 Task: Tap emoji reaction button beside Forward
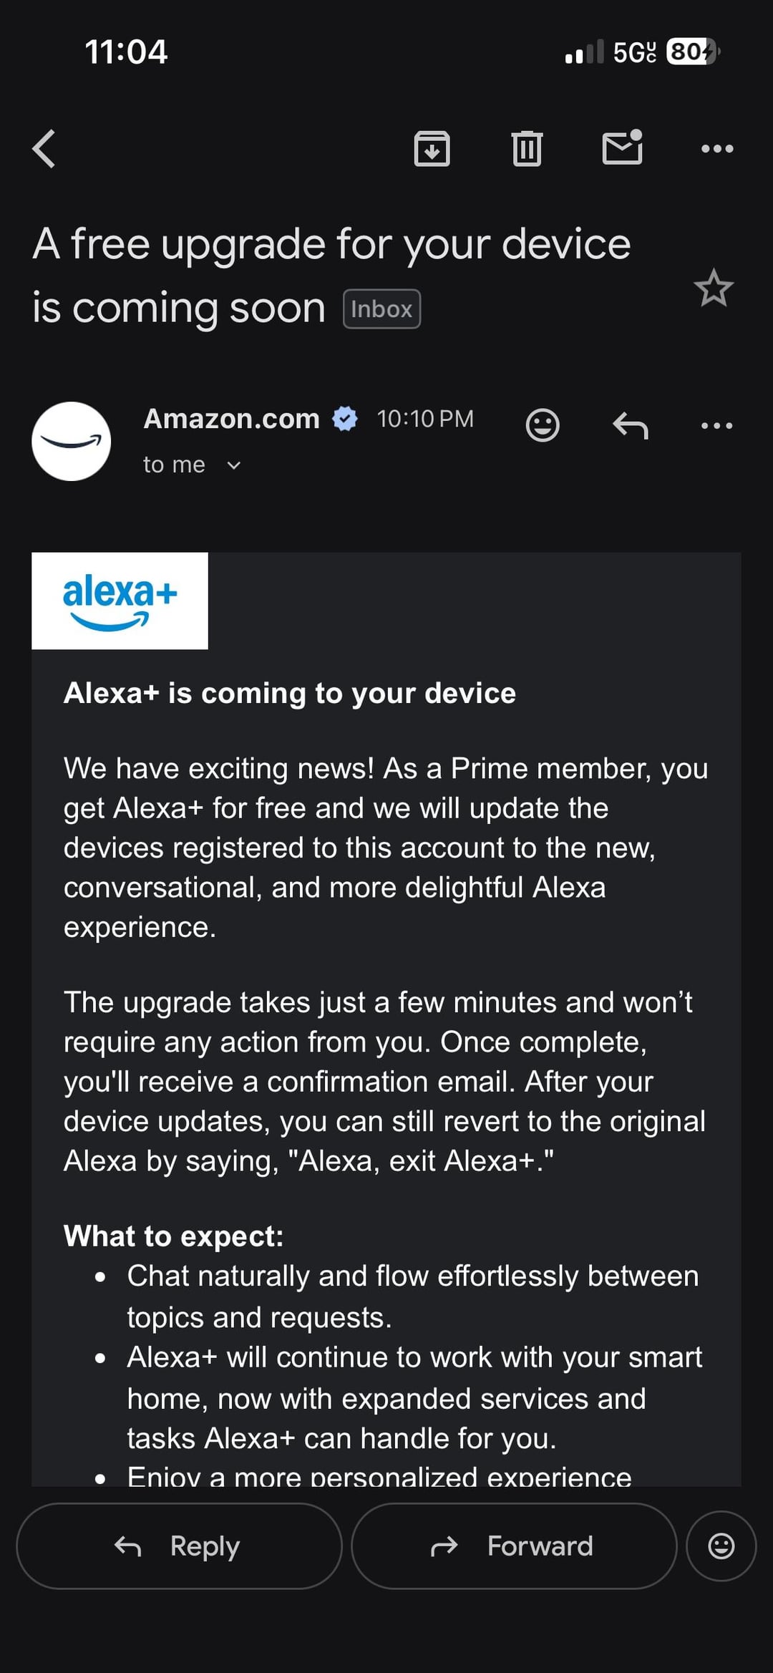(721, 1546)
